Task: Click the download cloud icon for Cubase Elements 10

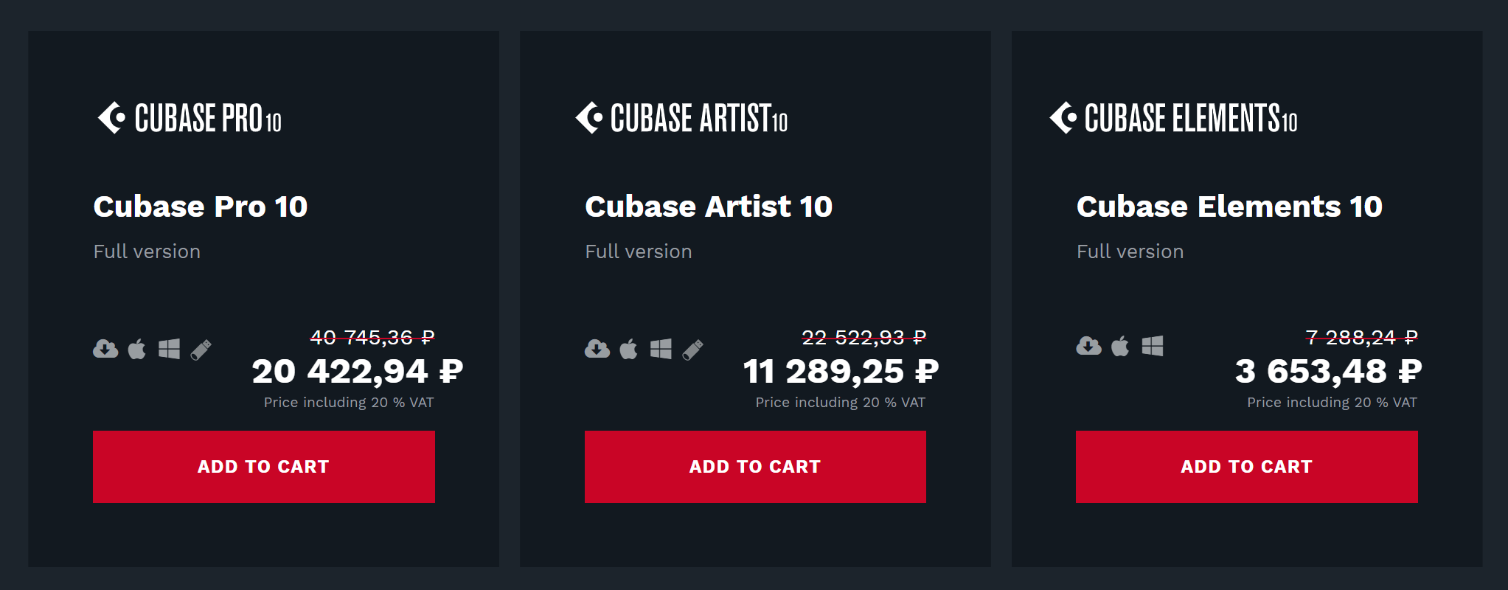Action: pos(1088,345)
